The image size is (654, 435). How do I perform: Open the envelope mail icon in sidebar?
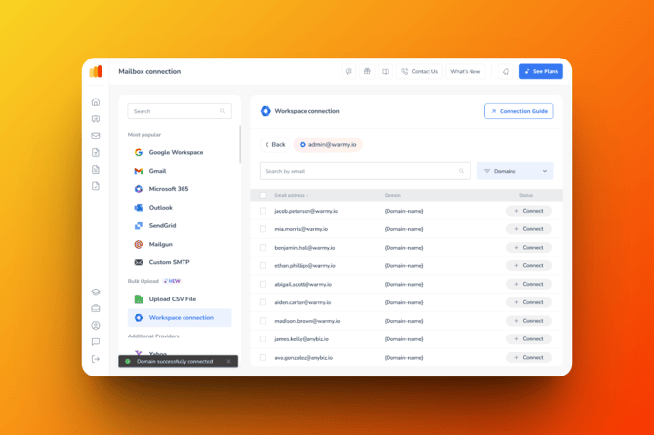pos(96,136)
